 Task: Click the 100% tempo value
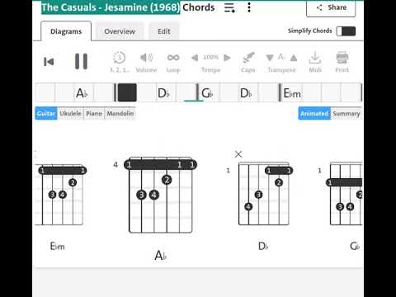[x=211, y=57]
